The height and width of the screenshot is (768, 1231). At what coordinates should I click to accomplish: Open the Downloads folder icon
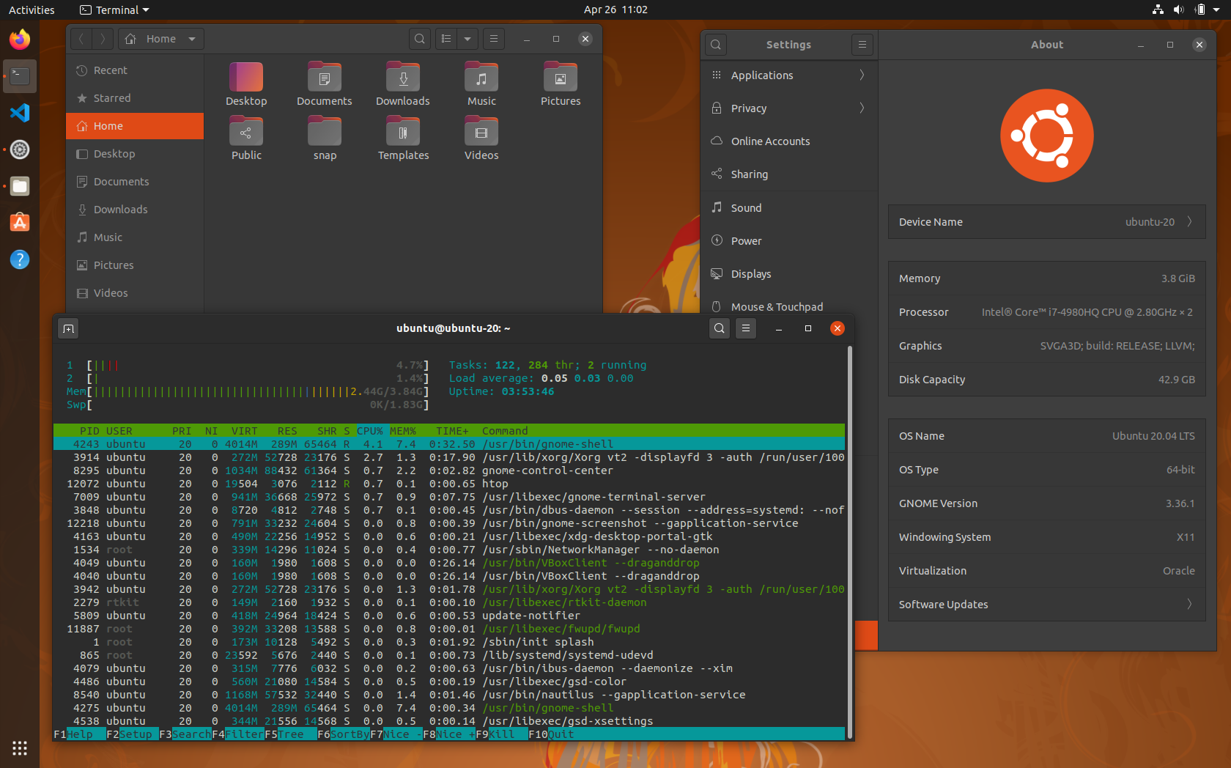click(403, 85)
